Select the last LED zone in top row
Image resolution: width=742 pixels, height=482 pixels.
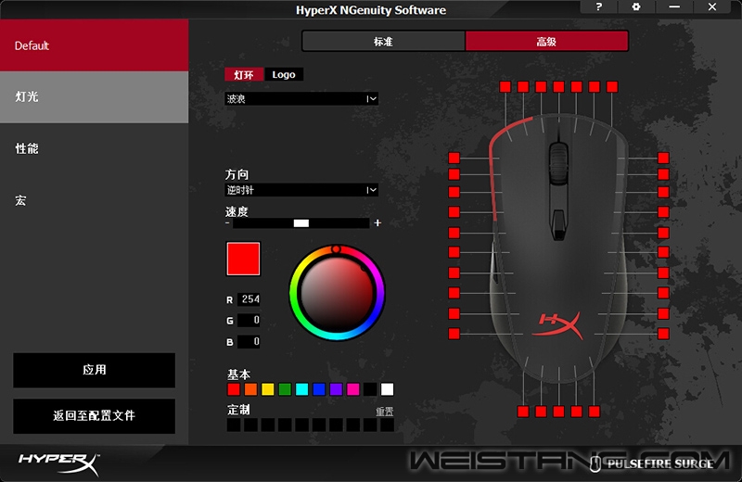(x=612, y=86)
